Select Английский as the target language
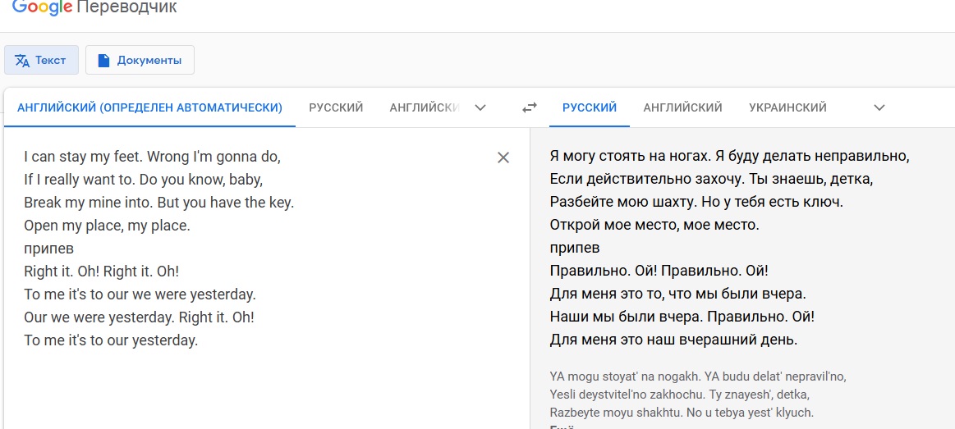The image size is (955, 429). (x=682, y=107)
